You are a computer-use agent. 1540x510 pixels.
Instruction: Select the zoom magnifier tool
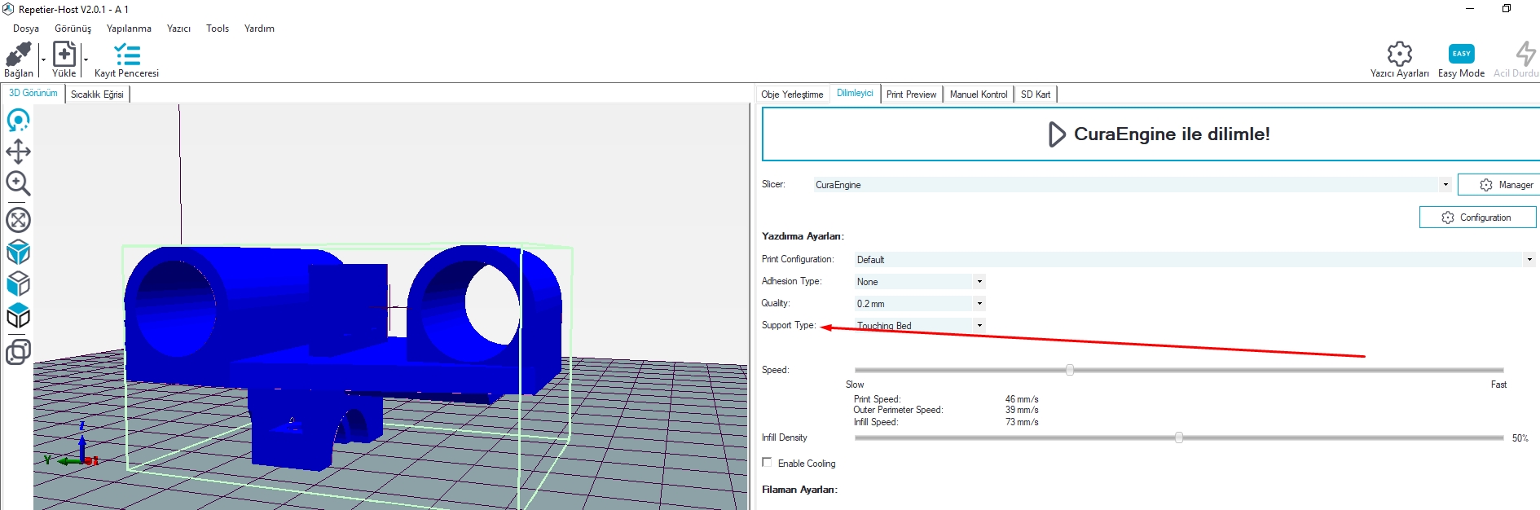[x=18, y=183]
